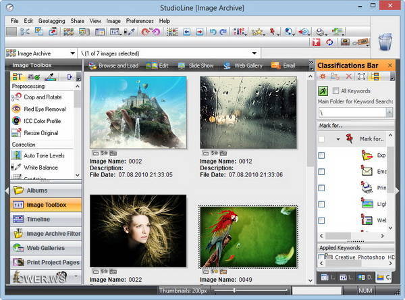Click the red right arrow toolbar icon
This screenshot has height=300, width=405.
coord(199,32)
